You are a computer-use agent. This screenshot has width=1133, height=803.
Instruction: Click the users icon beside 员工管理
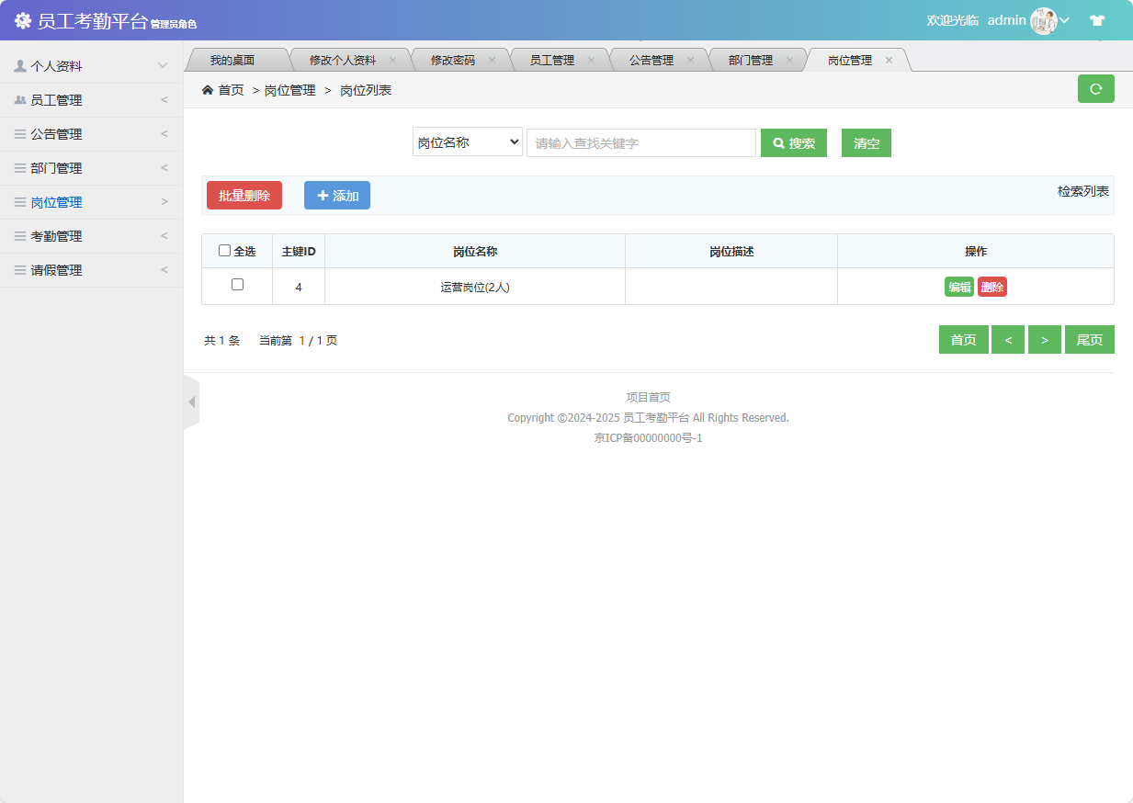point(18,99)
